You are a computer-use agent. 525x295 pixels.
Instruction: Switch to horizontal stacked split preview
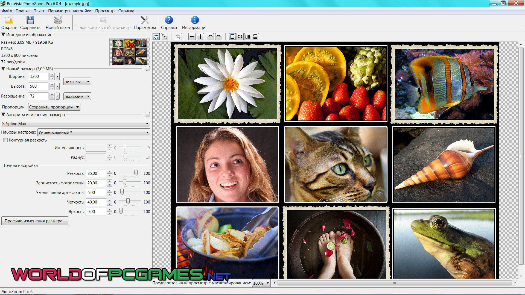tap(255, 37)
